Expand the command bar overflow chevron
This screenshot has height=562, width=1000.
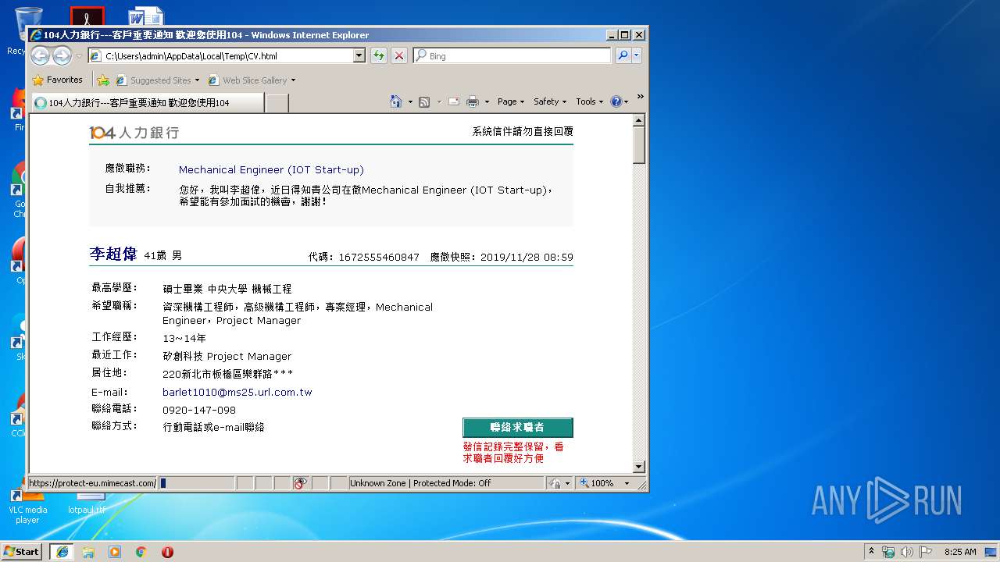pos(640,98)
